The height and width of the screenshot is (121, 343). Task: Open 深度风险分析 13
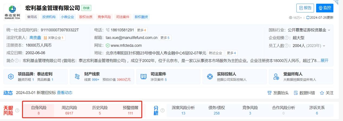click(183, 110)
